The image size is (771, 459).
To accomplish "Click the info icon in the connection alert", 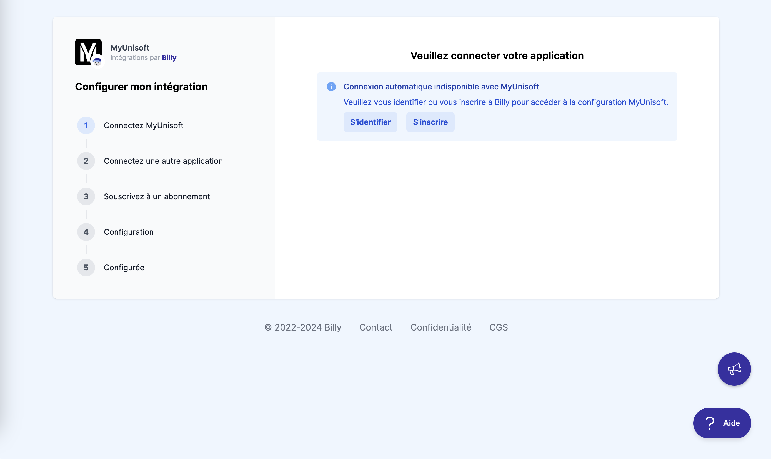I will [331, 87].
